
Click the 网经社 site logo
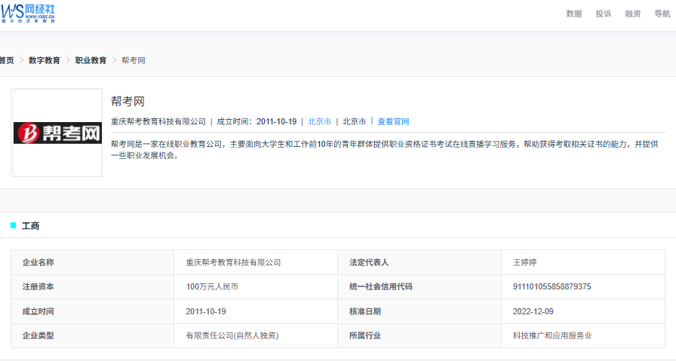click(28, 14)
